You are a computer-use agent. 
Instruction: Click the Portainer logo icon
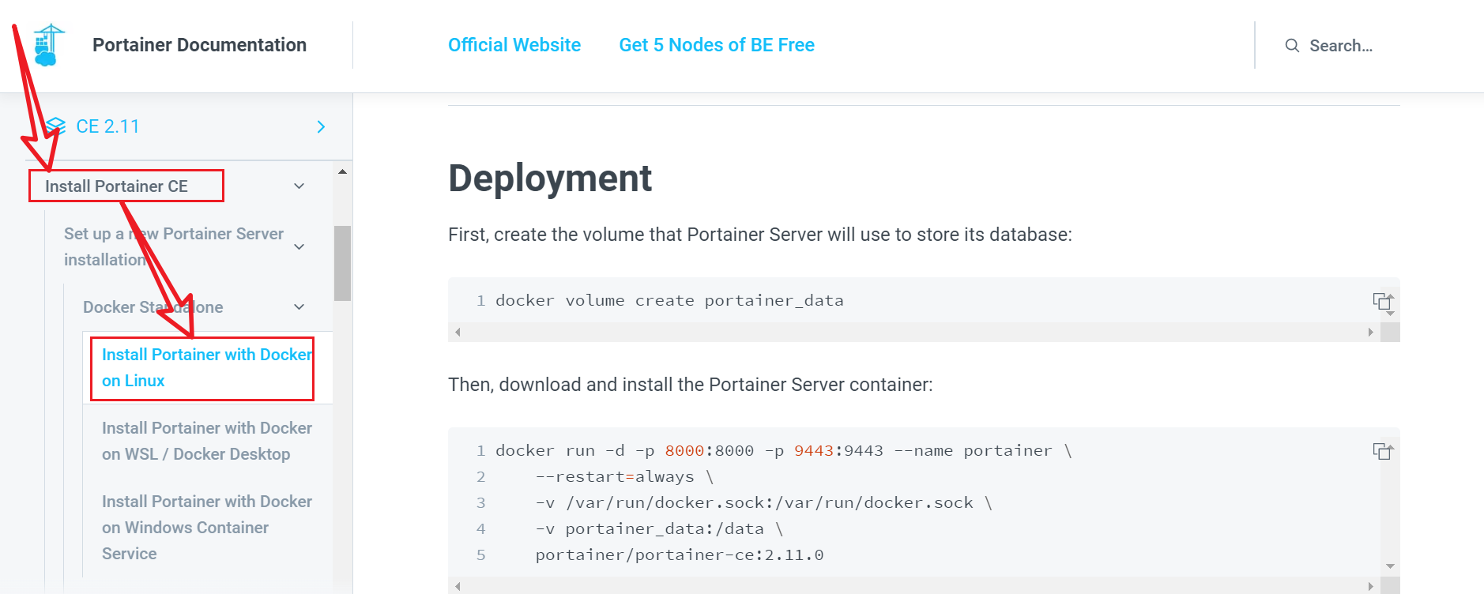pos(49,45)
